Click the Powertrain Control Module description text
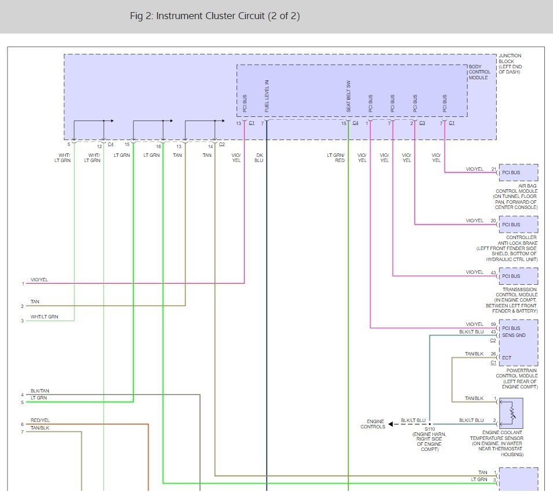This screenshot has width=553, height=499. 516,379
